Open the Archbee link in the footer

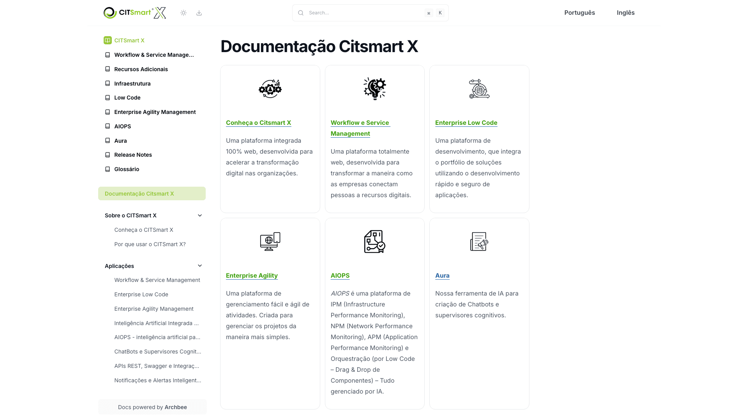(x=175, y=407)
